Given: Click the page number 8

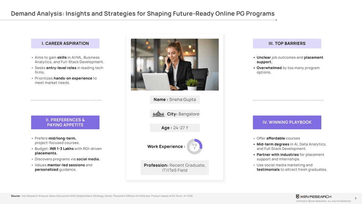Looking at the screenshot, I should pyautogui.click(x=355, y=198).
